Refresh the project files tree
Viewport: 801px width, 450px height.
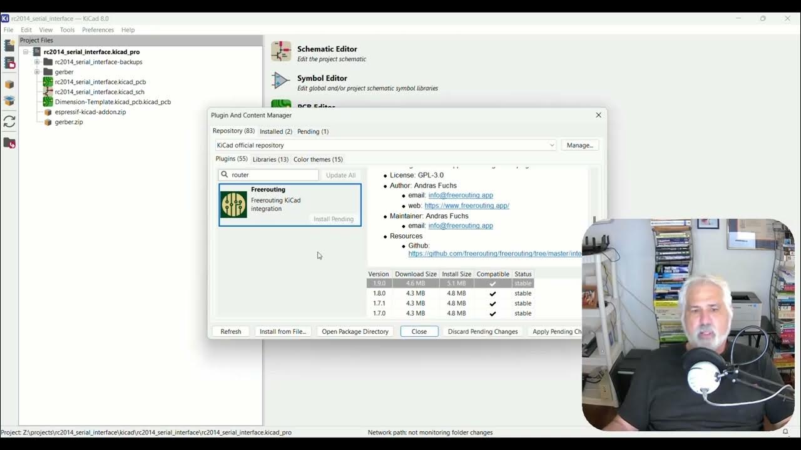pyautogui.click(x=9, y=122)
